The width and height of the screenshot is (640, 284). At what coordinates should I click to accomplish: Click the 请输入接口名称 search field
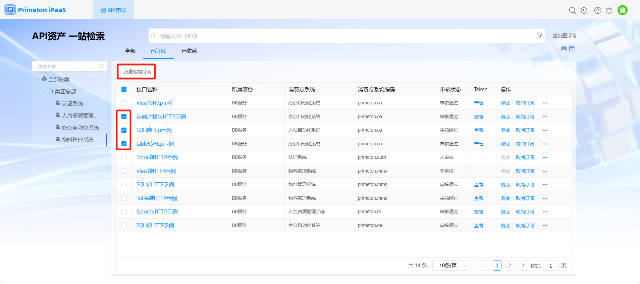[342, 36]
